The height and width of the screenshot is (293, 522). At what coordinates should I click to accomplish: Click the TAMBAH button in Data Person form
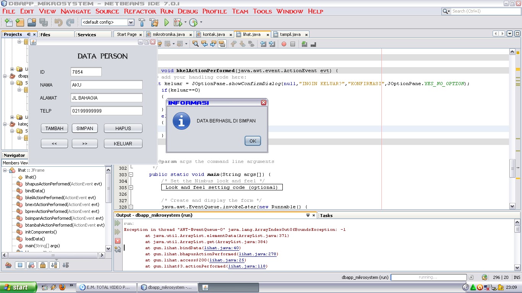pos(54,128)
